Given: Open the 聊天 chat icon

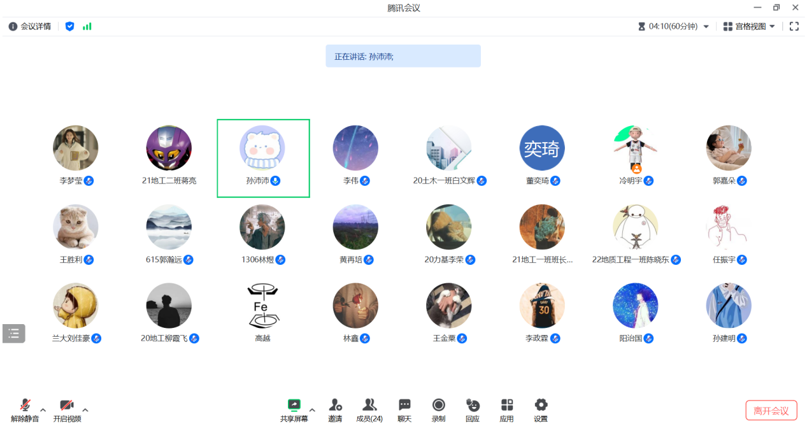Looking at the screenshot, I should pyautogui.click(x=404, y=405).
